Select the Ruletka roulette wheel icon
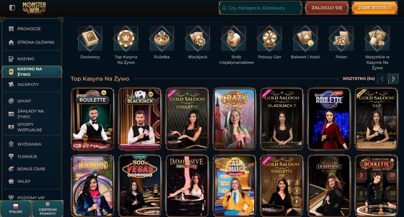This screenshot has height=217, width=404. pos(162,39)
